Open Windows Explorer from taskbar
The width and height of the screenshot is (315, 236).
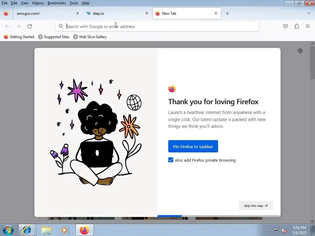(46, 230)
